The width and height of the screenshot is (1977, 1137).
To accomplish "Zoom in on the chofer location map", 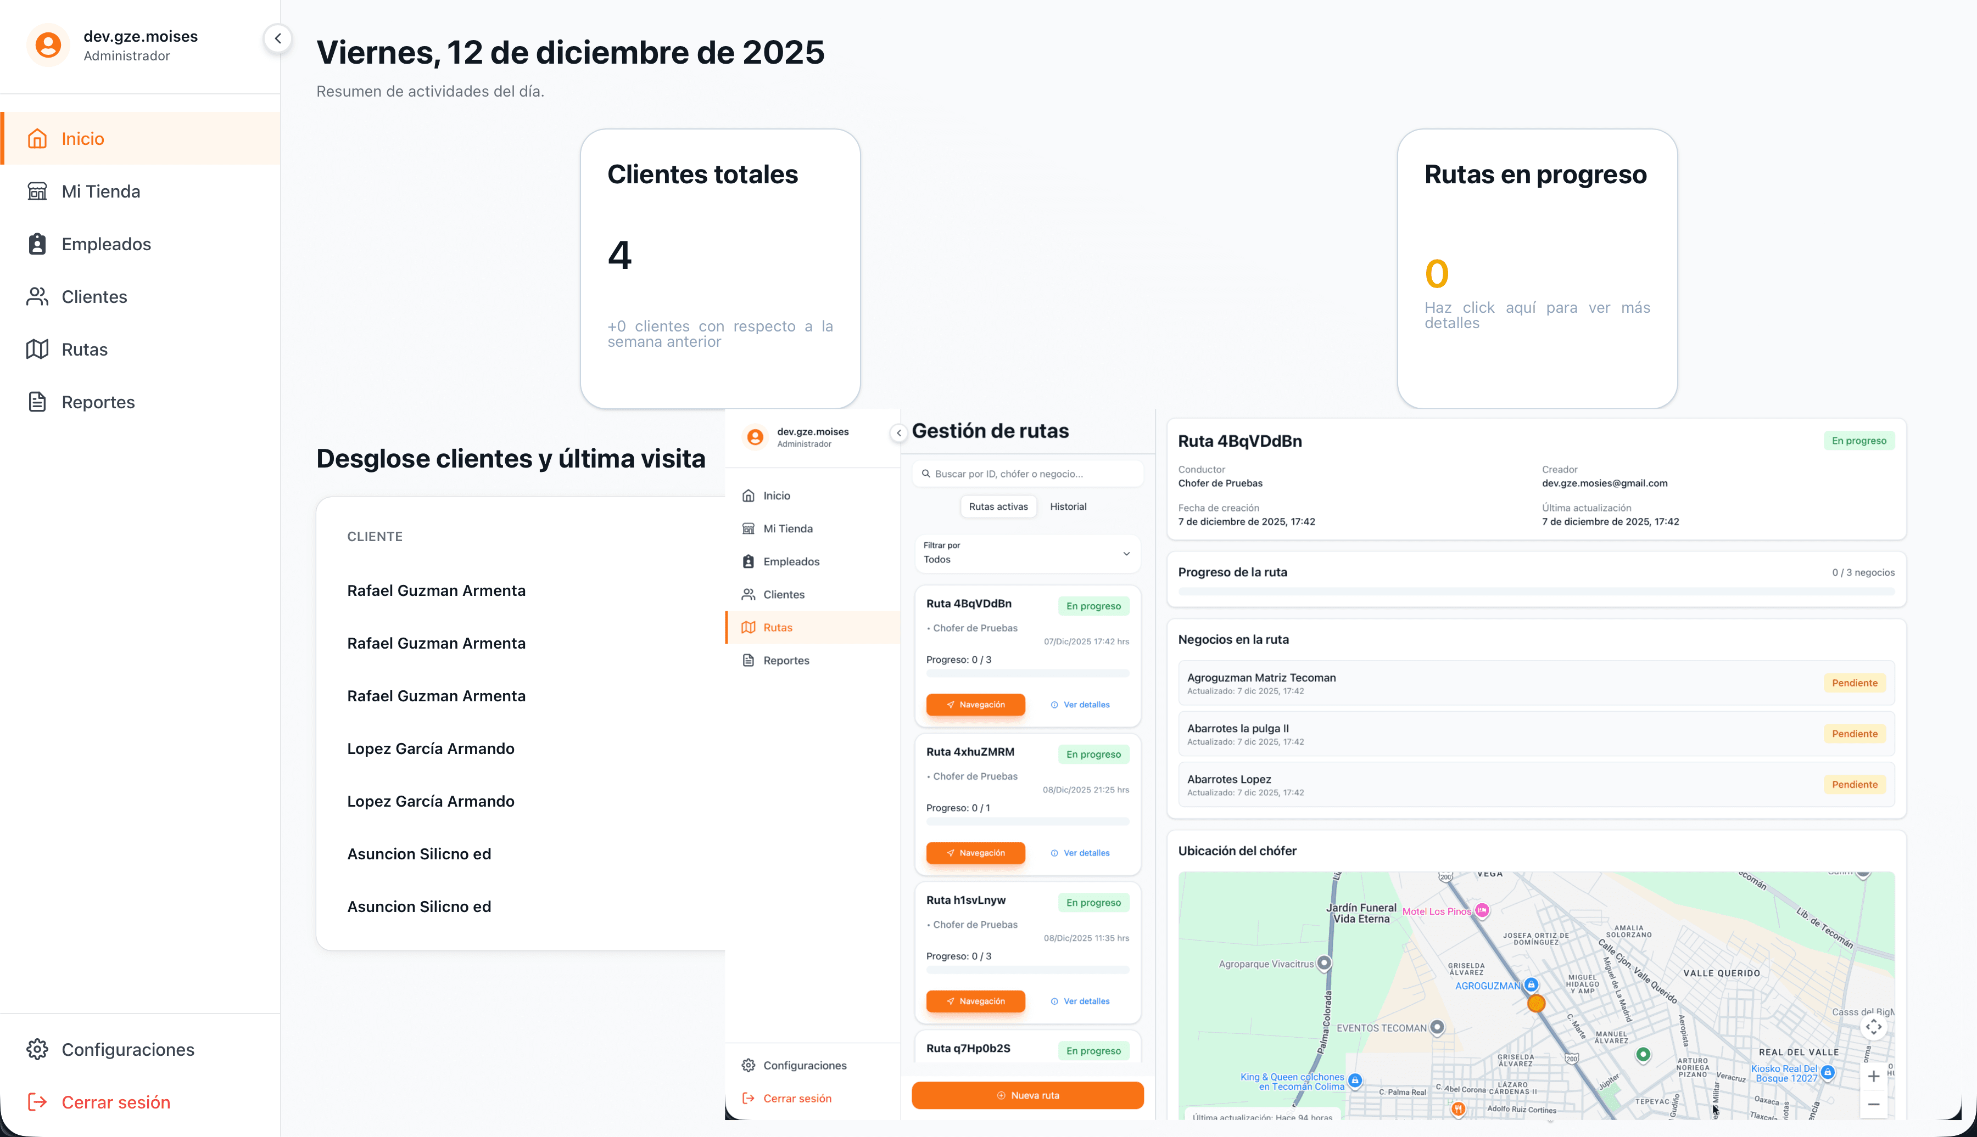I will (1874, 1076).
